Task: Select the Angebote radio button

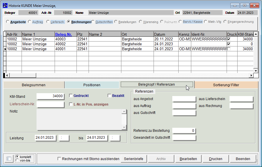Action: click(7, 22)
